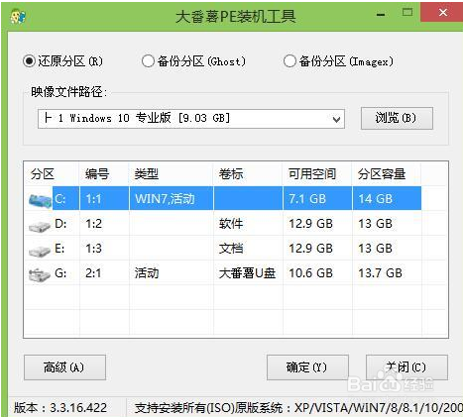Open the image file path dropdown arrow
Image resolution: width=463 pixels, height=417 pixels.
336,119
